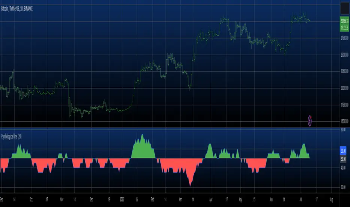
Task: Click the 25000.00 price axis label
Action: (x=344, y=55)
